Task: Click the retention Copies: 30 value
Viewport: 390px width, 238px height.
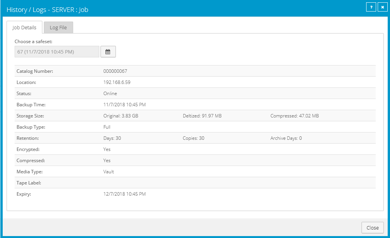Action: 193,138
